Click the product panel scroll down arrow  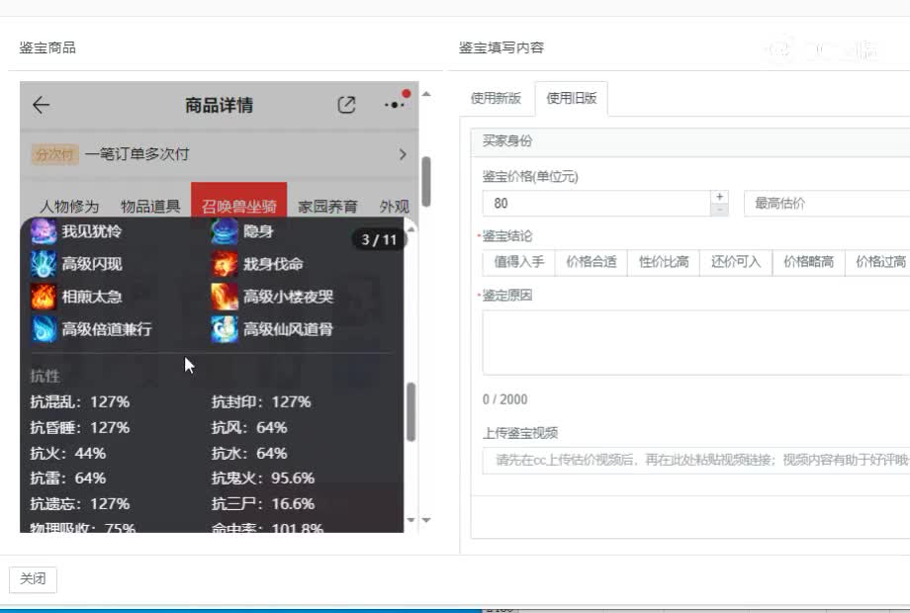(x=426, y=520)
